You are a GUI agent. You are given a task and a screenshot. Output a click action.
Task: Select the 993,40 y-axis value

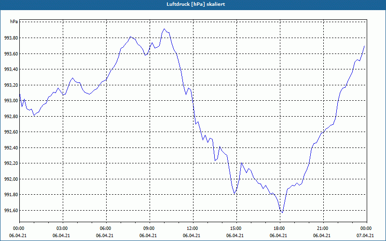click(x=11, y=69)
